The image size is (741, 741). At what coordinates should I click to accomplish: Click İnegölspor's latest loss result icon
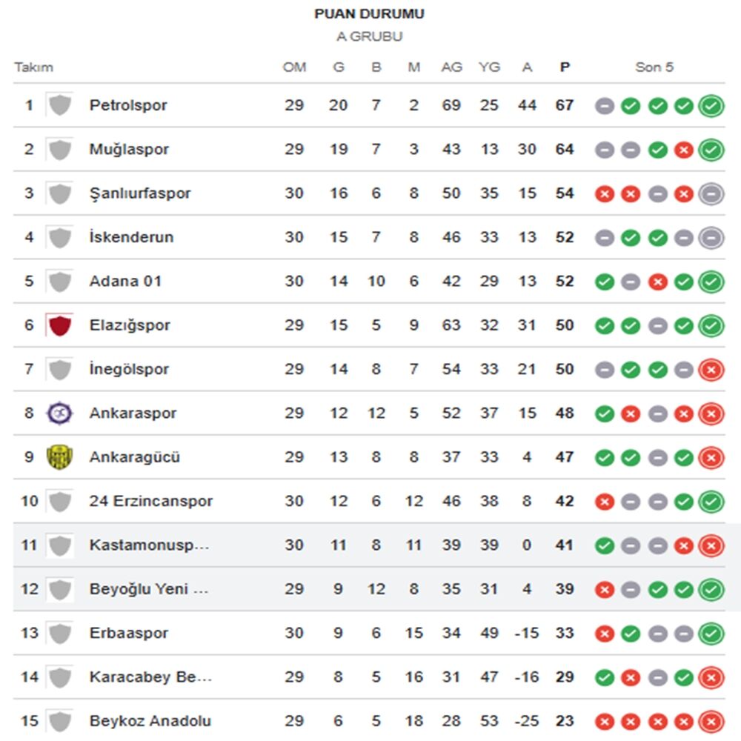[711, 370]
